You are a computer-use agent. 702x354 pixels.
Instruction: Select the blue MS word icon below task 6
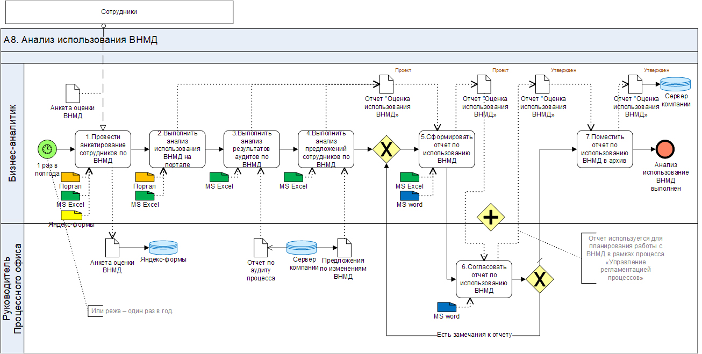pos(446,307)
